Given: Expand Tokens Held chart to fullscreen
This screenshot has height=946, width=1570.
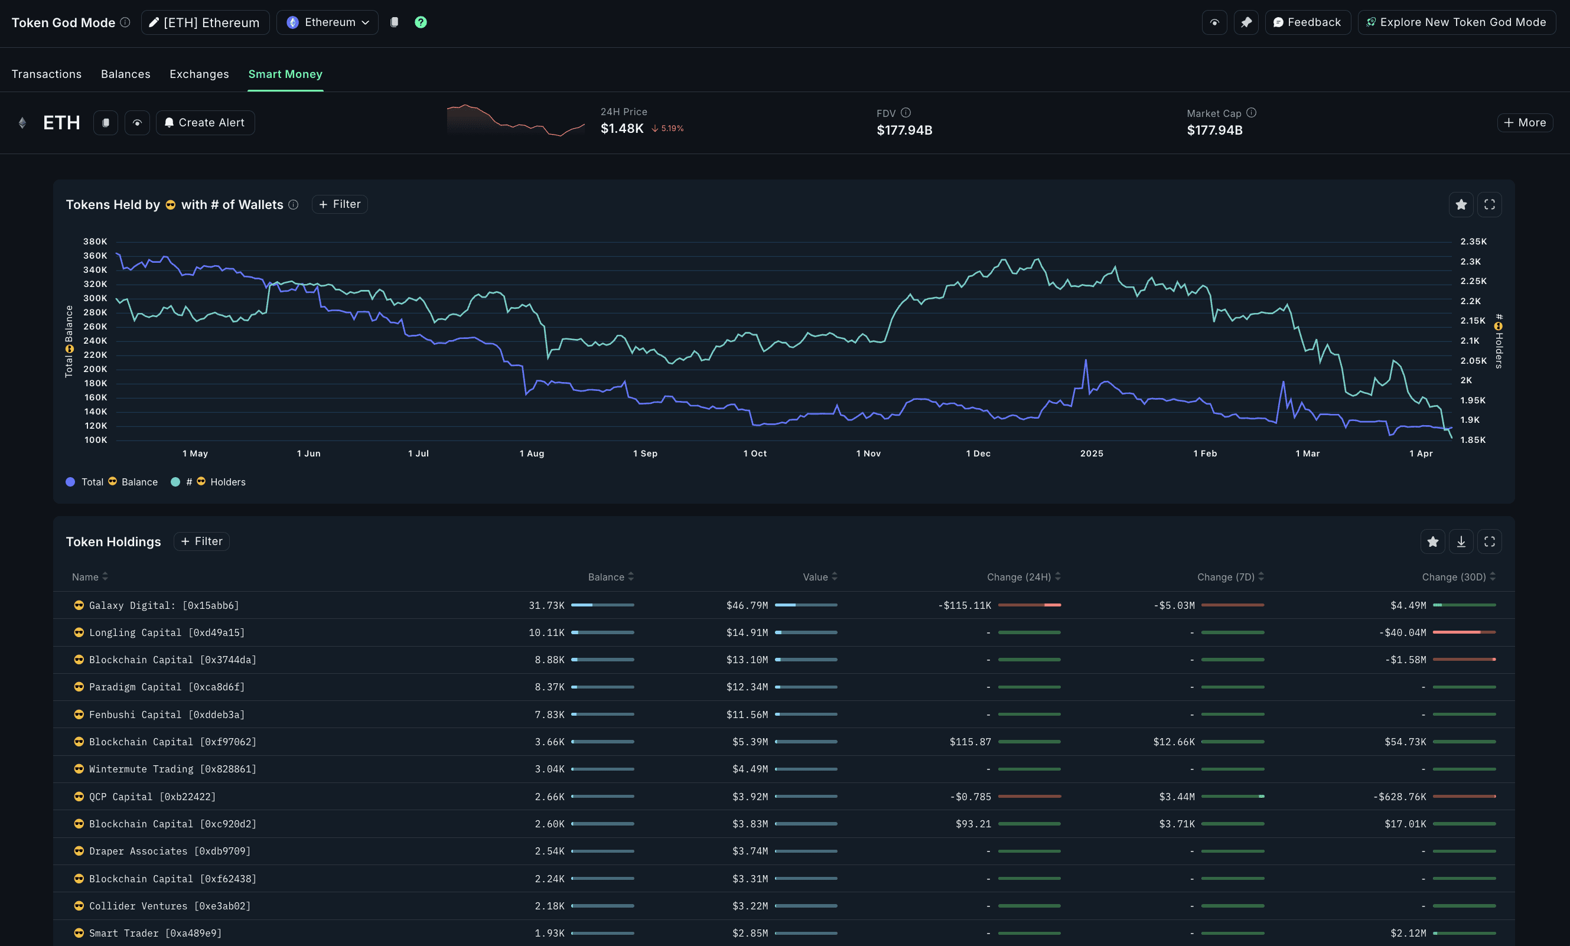Looking at the screenshot, I should (x=1489, y=204).
